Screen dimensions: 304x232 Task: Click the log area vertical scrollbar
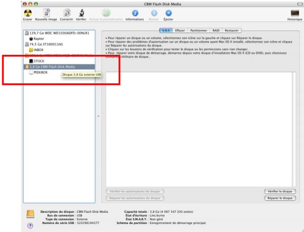pyautogui.click(x=294, y=129)
